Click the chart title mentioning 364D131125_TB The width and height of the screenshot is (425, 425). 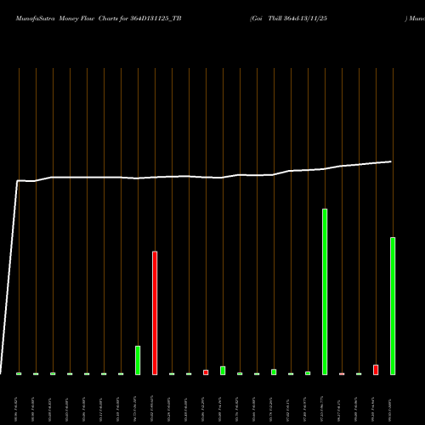point(99,19)
